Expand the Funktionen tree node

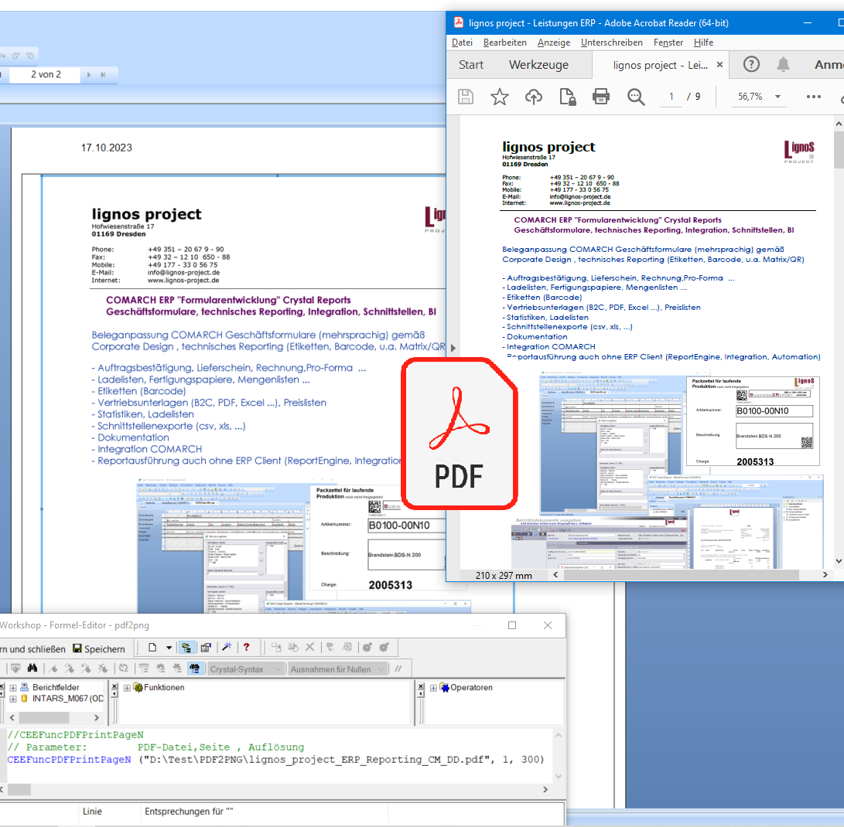[x=127, y=688]
